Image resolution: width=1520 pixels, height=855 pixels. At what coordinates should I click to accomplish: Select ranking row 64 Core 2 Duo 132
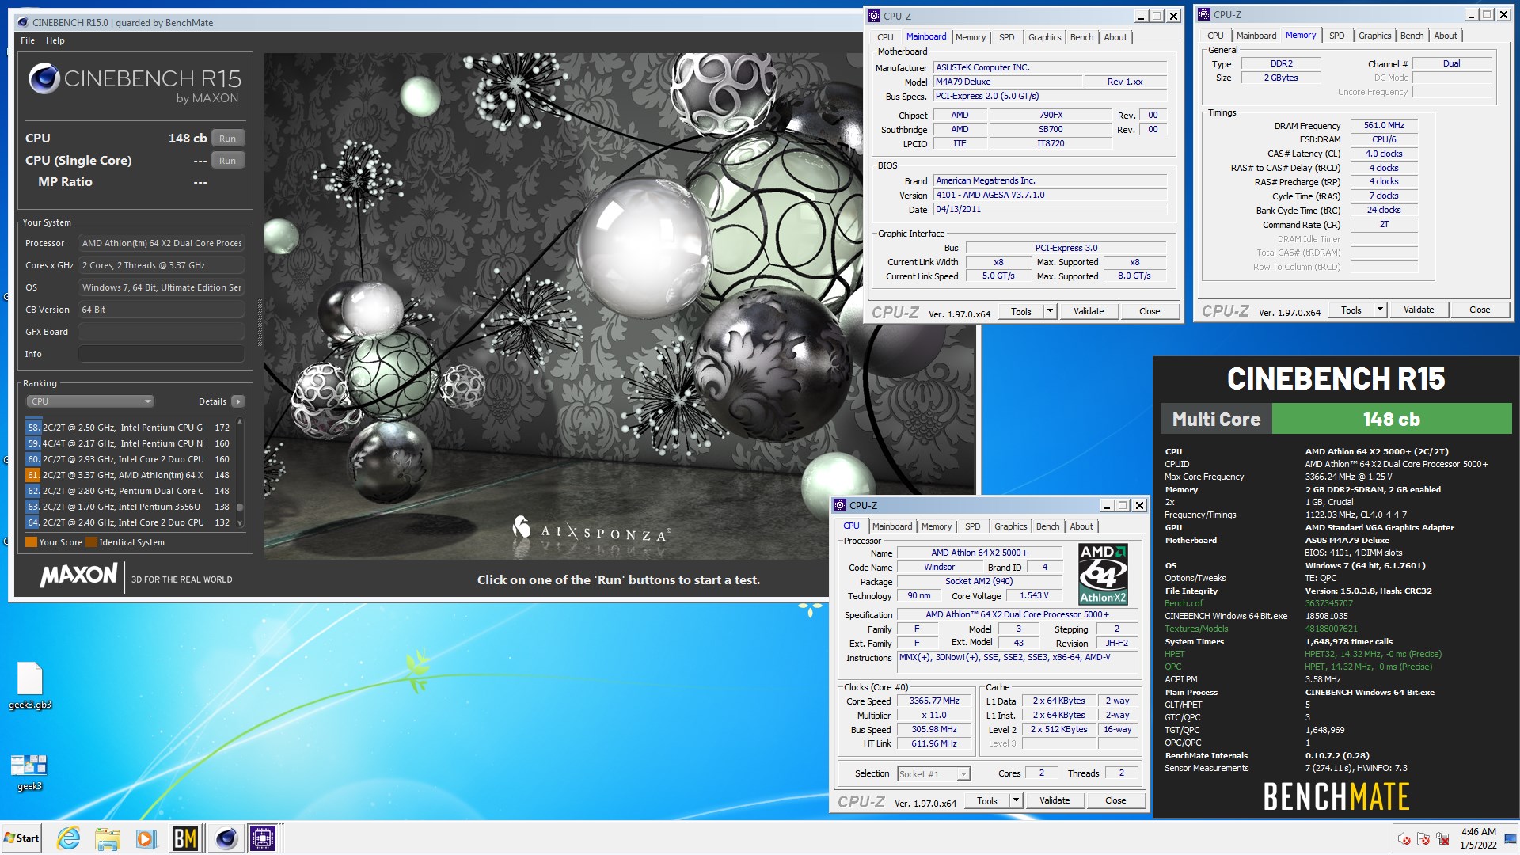[129, 522]
